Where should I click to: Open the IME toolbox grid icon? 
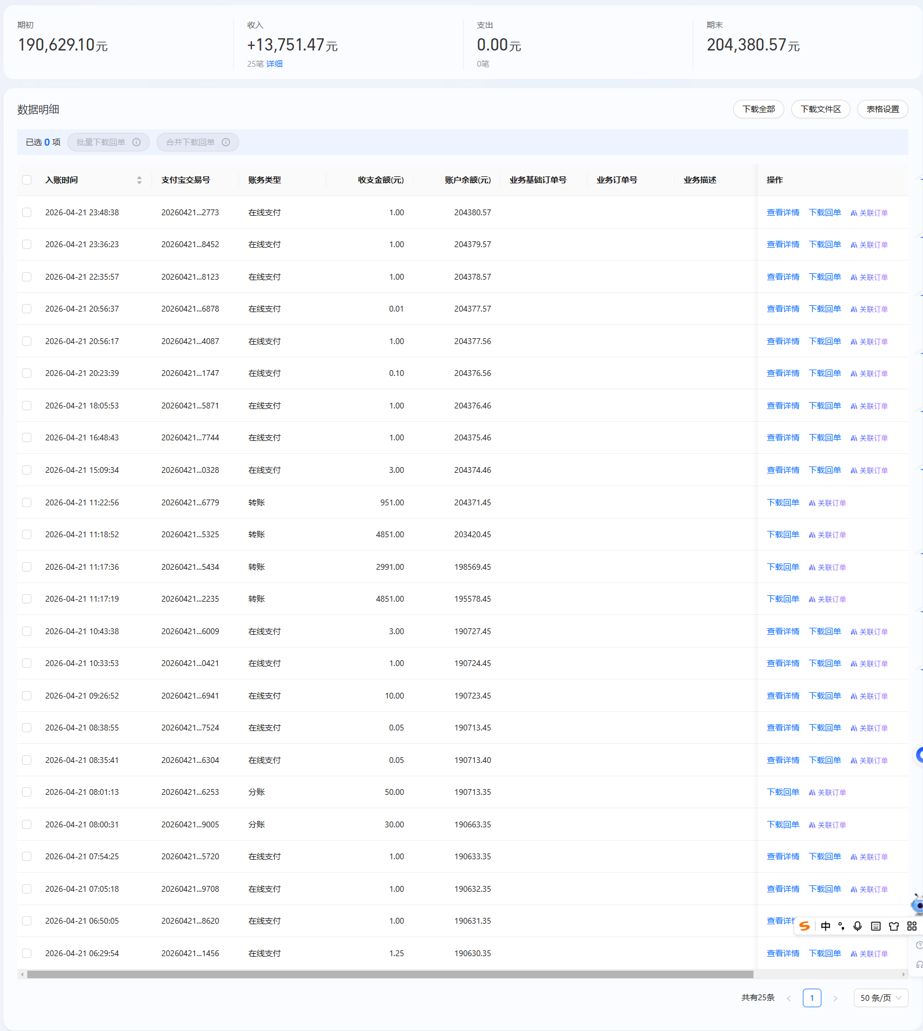pos(912,926)
